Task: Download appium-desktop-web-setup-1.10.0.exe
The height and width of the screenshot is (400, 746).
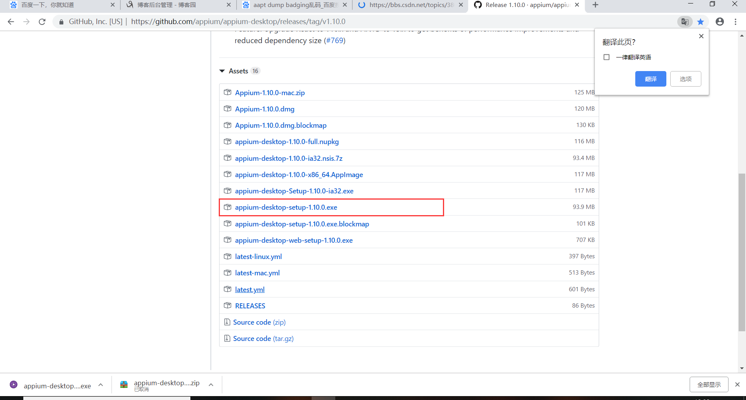Action: (x=294, y=240)
